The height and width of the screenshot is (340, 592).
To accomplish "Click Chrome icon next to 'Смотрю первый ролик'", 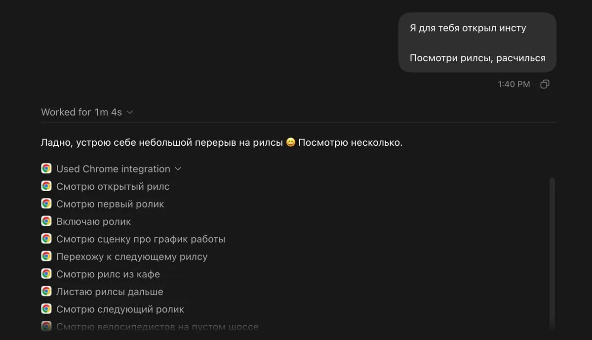I will [46, 204].
